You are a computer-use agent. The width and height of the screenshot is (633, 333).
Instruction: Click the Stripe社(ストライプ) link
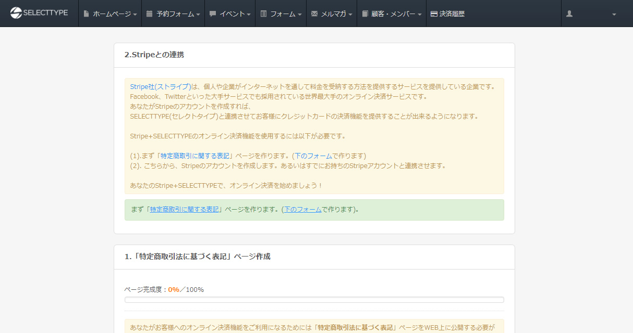161,87
